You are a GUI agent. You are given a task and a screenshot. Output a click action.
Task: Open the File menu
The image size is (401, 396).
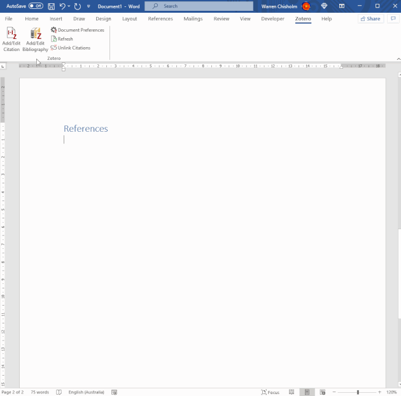8,18
